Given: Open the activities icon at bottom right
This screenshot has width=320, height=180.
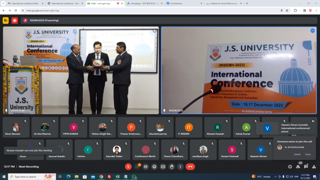Looking at the screenshot, I should (x=314, y=167).
